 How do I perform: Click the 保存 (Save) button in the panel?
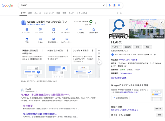137,47
